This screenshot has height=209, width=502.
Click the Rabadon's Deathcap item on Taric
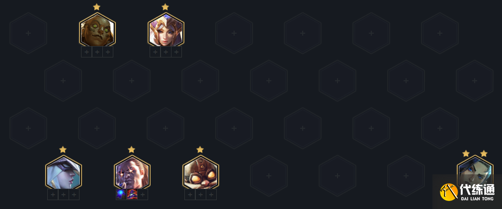pos(132,194)
